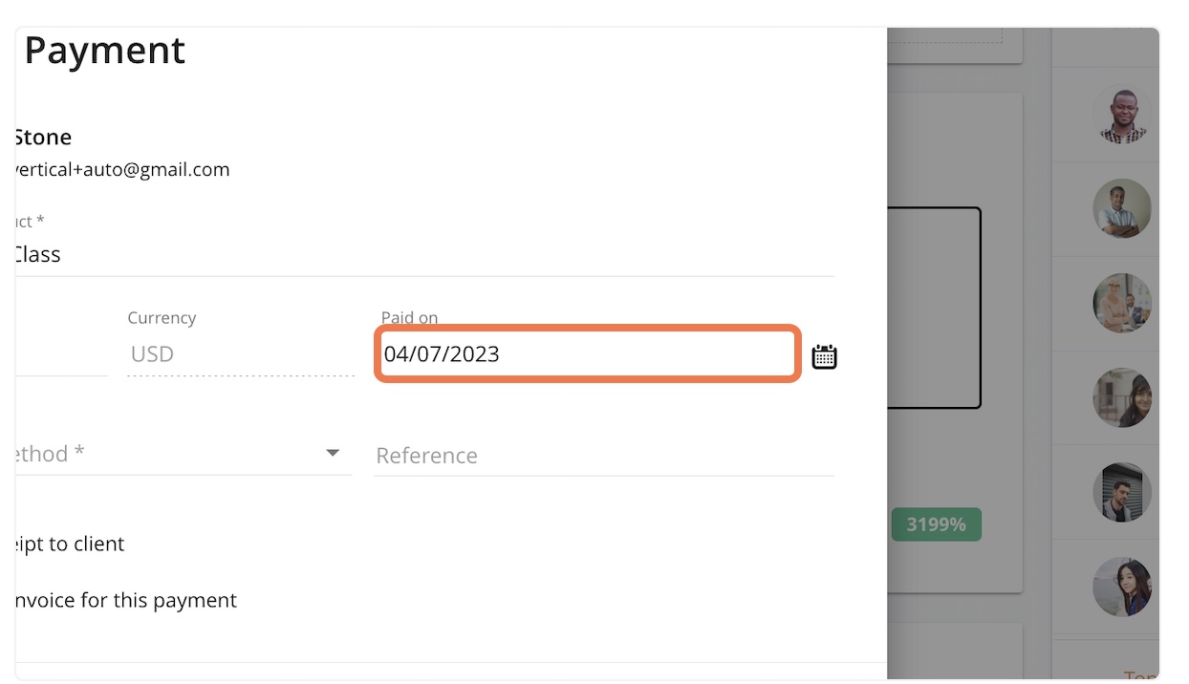Click the Paid on date field

click(x=587, y=354)
